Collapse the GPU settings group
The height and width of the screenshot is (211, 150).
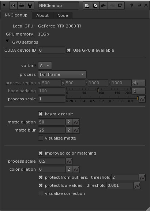[8, 41]
